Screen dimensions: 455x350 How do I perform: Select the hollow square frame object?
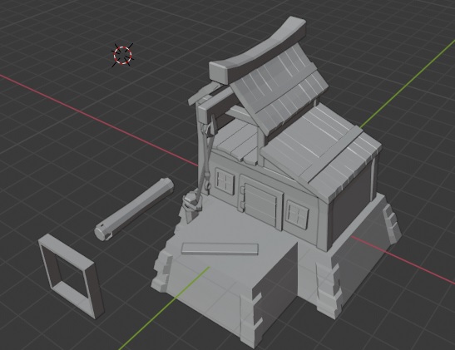click(71, 276)
